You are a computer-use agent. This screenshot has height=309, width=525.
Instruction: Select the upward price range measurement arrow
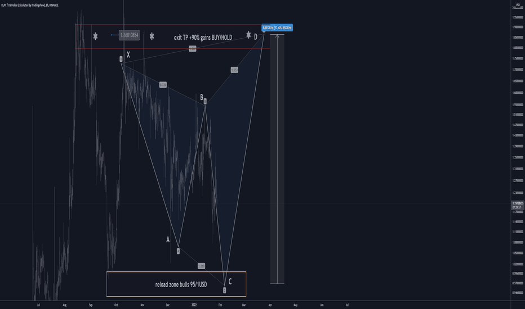pyautogui.click(x=277, y=159)
